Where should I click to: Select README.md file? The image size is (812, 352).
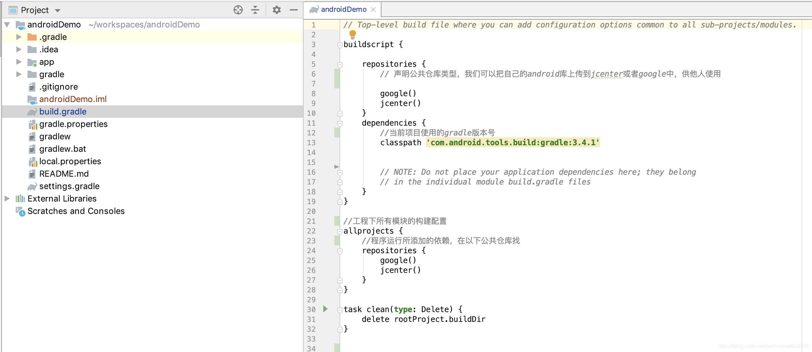pos(64,174)
